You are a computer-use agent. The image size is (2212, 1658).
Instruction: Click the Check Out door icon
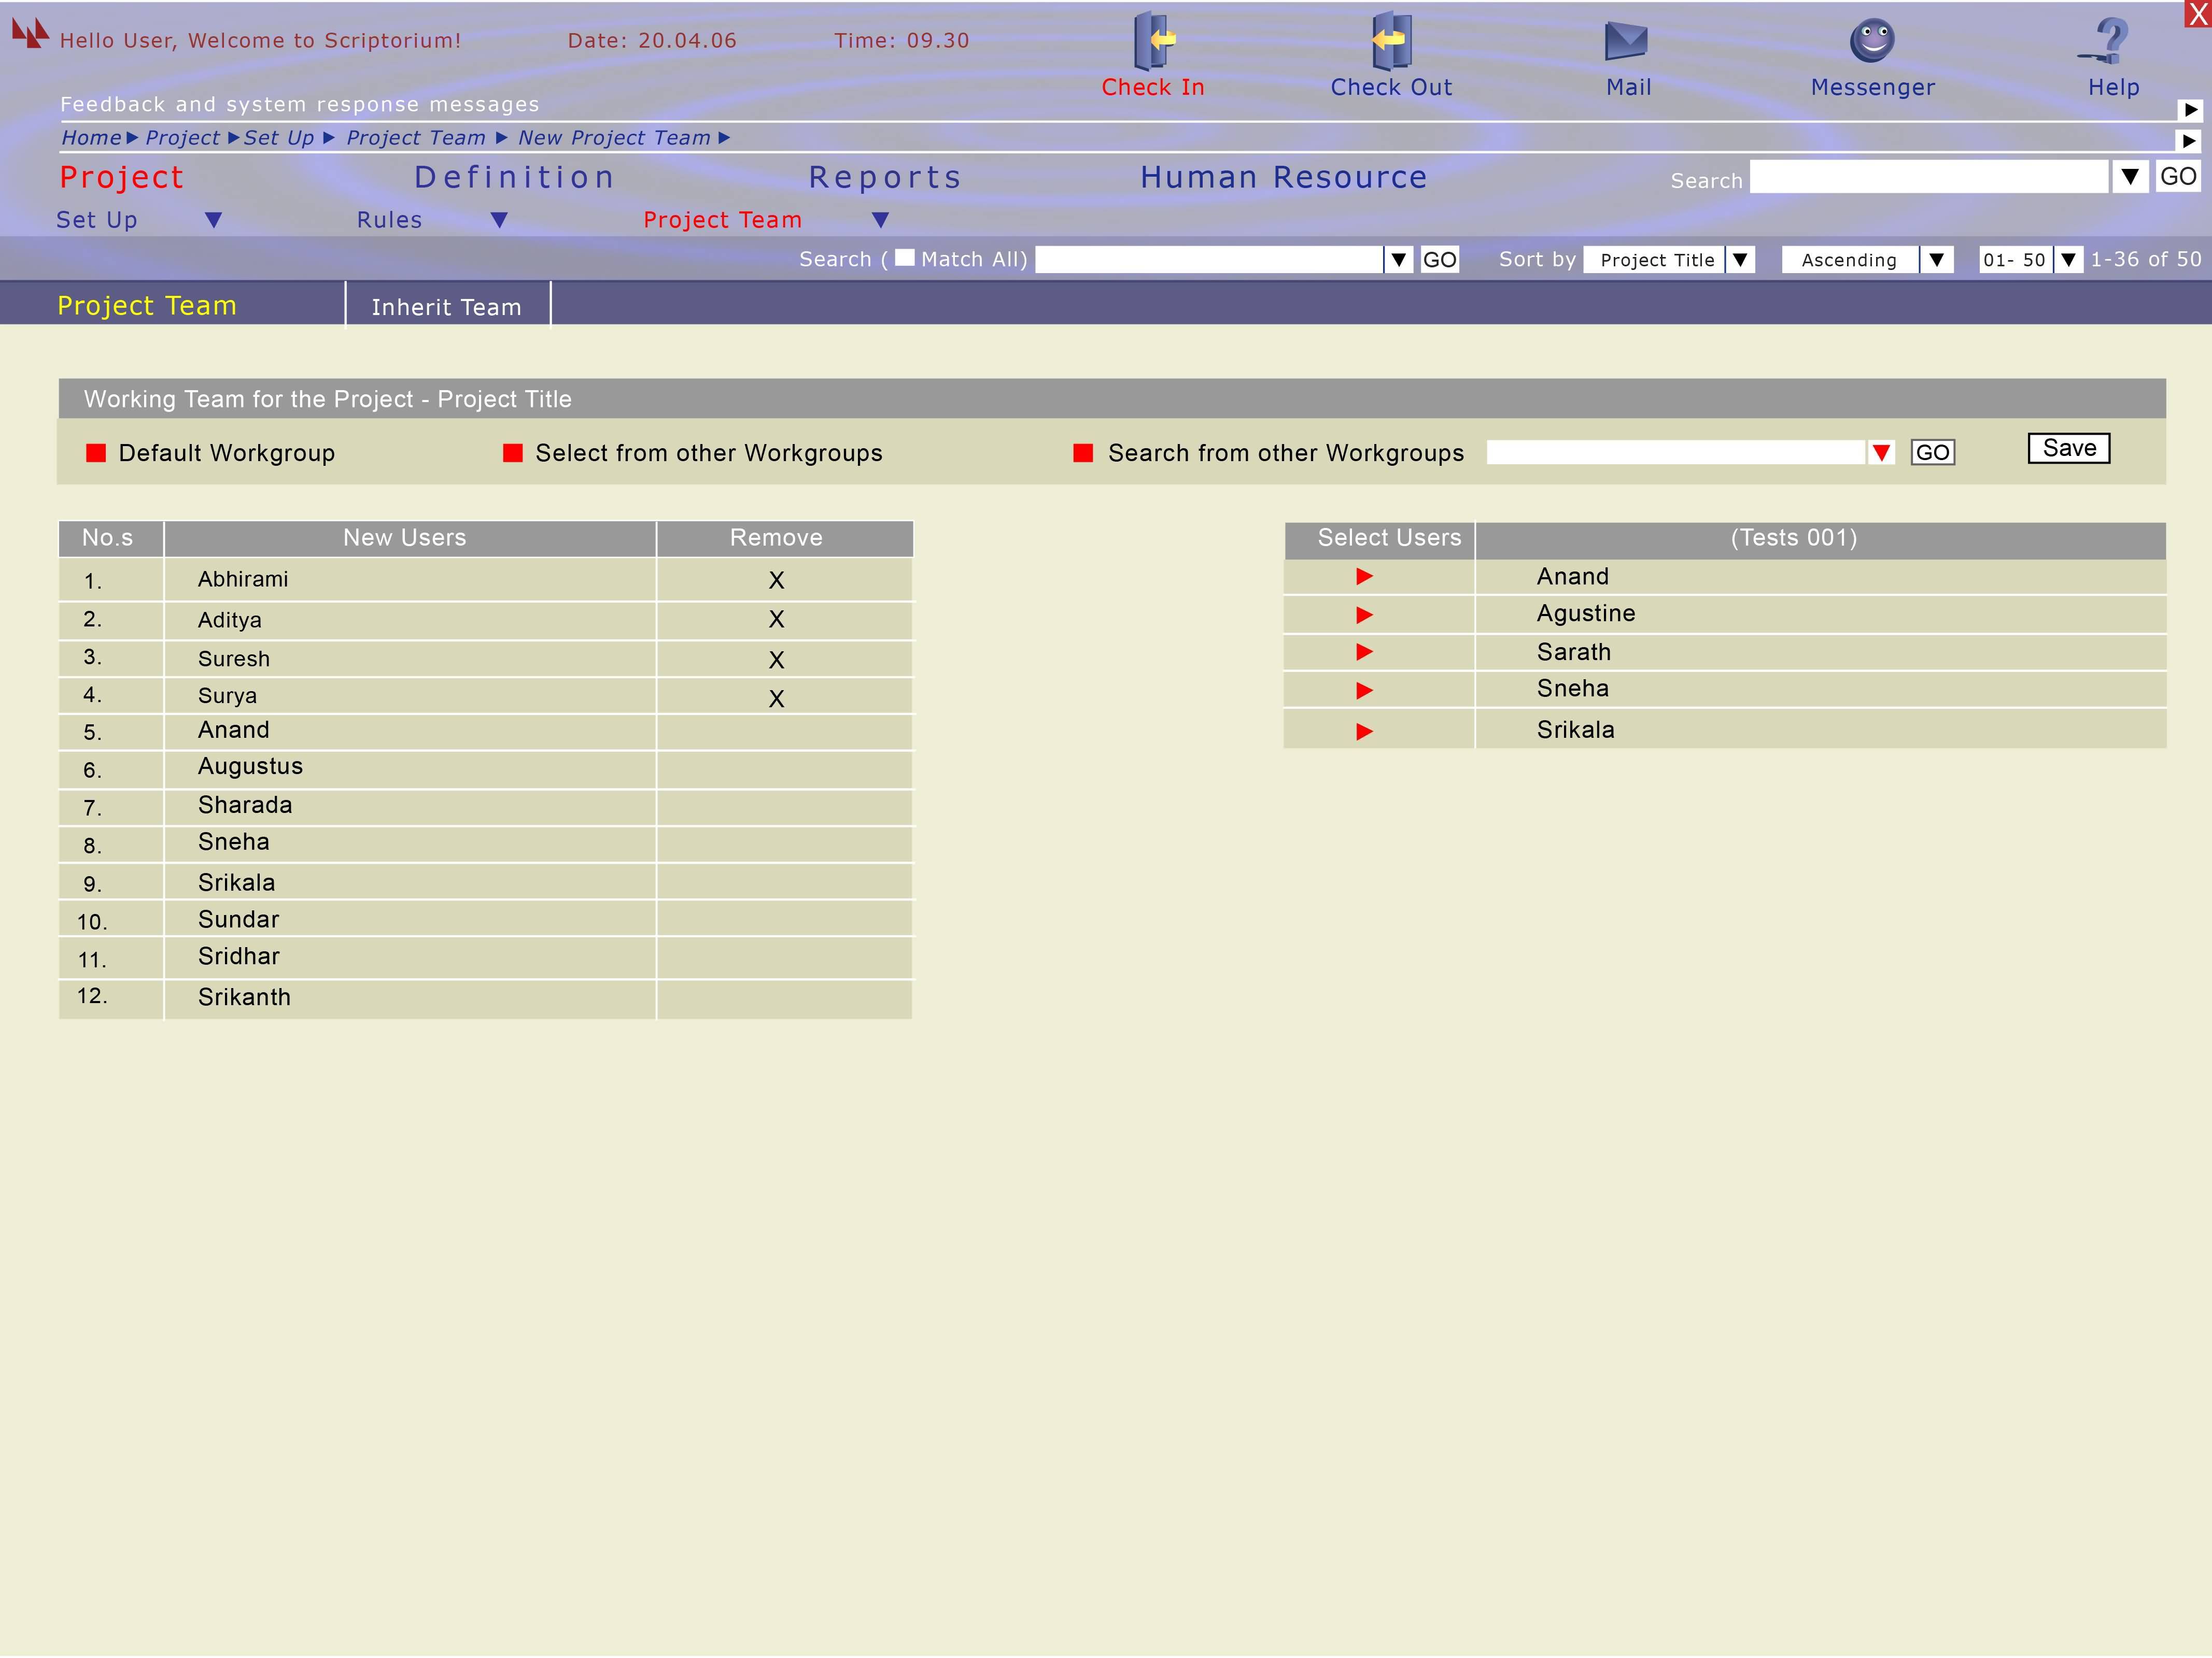coord(1391,41)
